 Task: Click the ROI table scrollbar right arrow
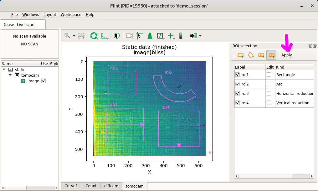(312, 176)
